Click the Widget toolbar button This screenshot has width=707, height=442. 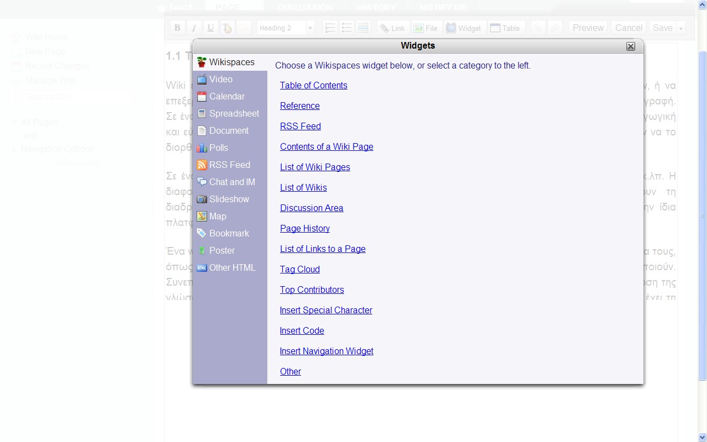point(465,28)
